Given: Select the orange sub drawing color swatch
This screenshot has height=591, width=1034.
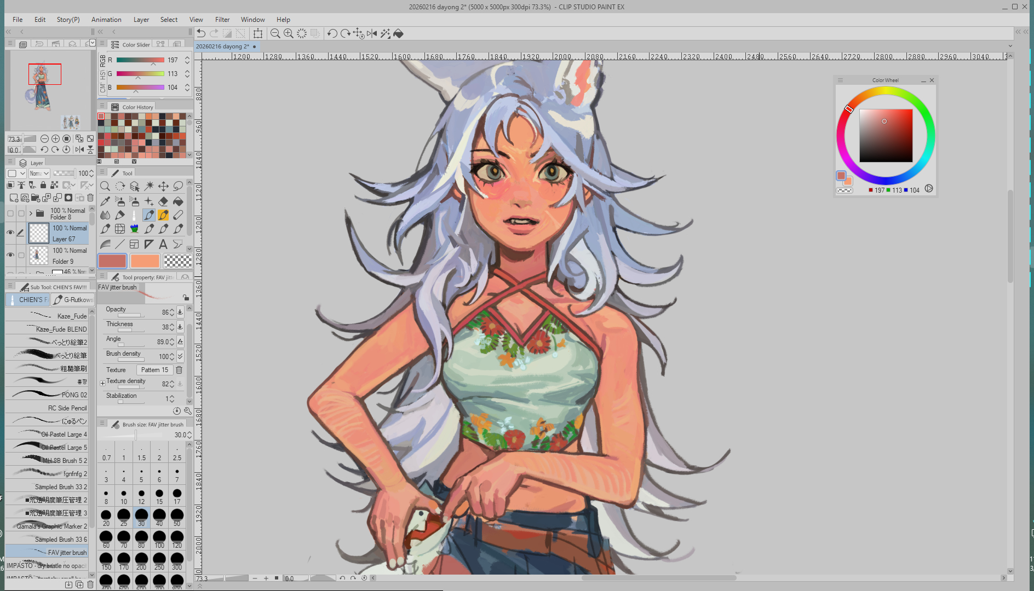Looking at the screenshot, I should (x=145, y=261).
